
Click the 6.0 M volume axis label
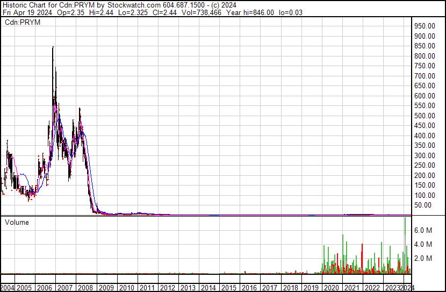423,230
